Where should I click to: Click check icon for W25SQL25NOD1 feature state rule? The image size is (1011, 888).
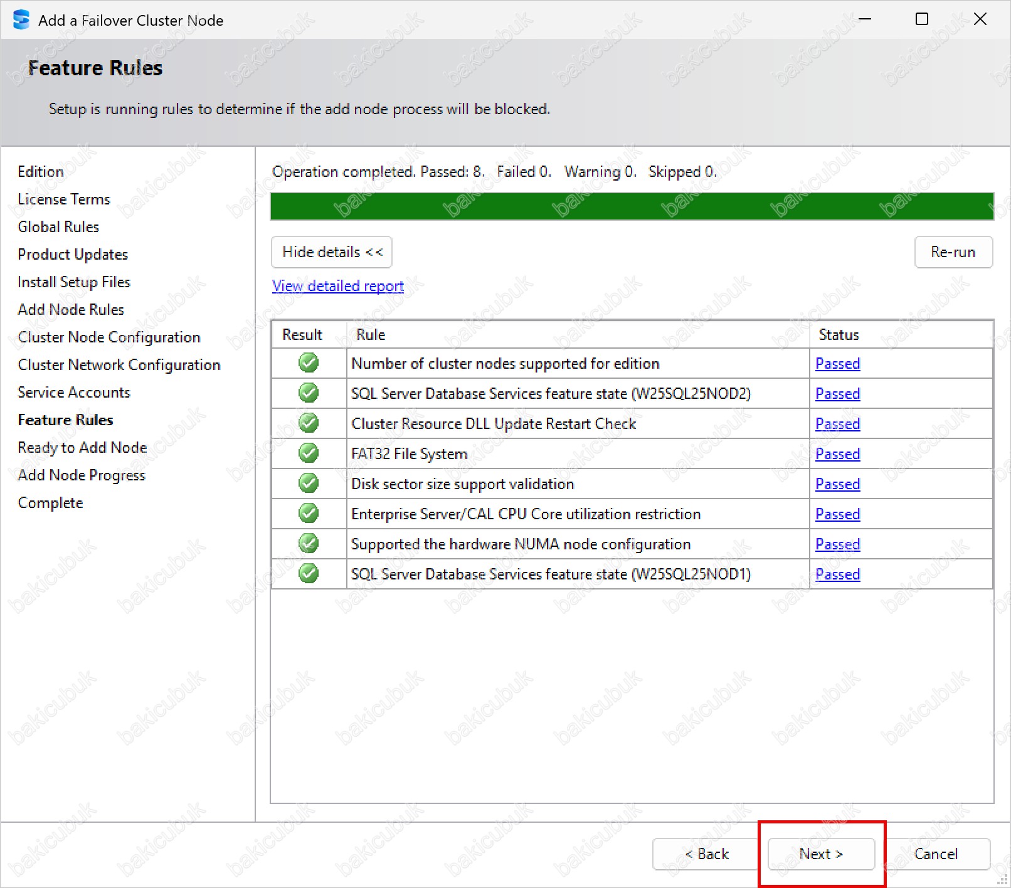pyautogui.click(x=309, y=573)
